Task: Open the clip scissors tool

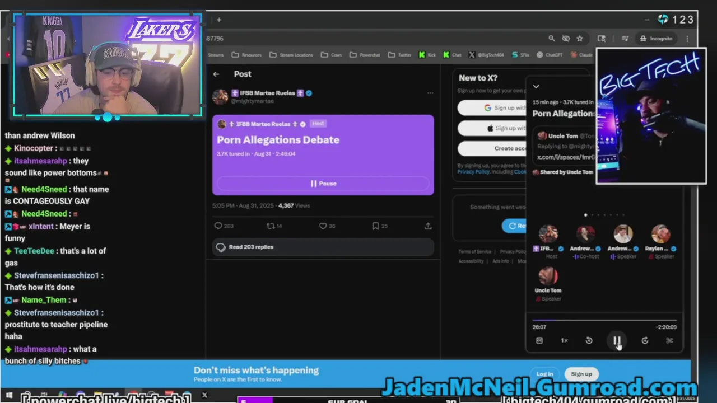Action: (x=669, y=340)
